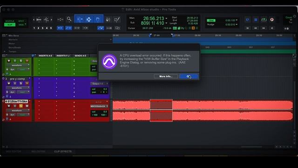Screen dimensions: 298x168
Task: Click the horizontal zoom toggle icon
Action: tap(60, 19)
